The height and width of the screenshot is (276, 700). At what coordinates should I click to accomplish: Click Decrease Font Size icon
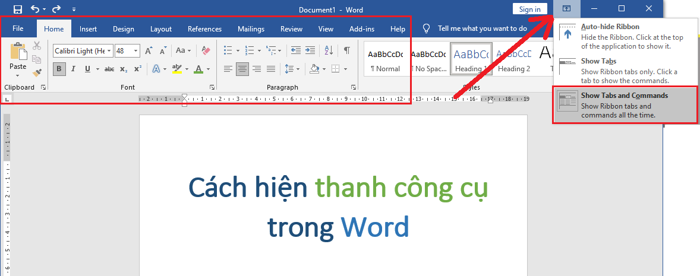click(163, 51)
